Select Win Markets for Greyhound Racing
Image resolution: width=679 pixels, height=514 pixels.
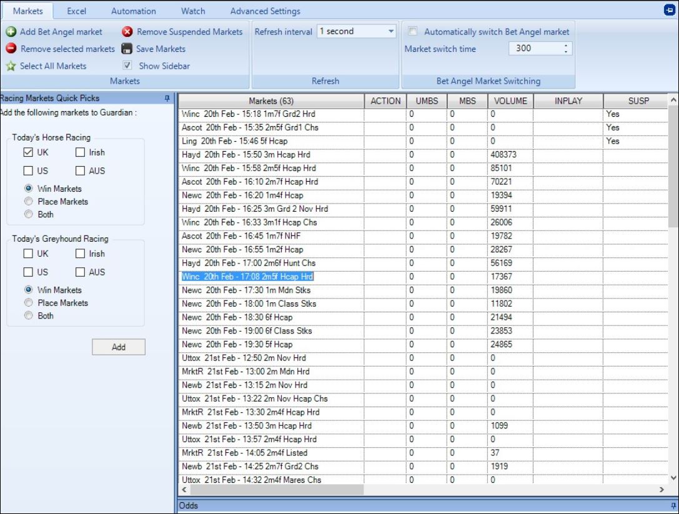click(29, 290)
